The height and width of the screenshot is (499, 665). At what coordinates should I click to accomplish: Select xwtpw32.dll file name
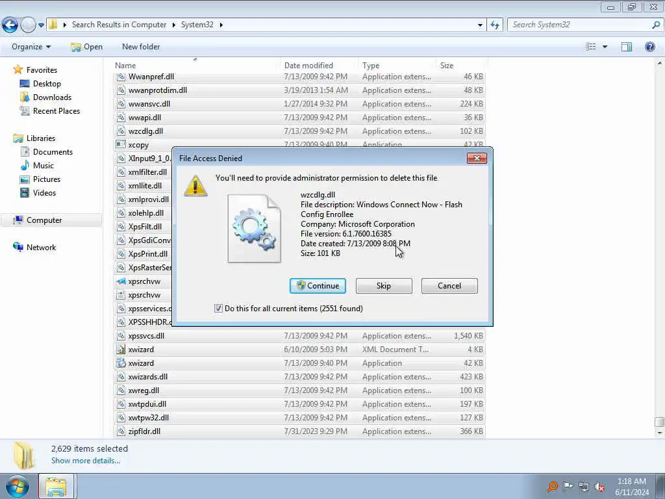coord(149,418)
